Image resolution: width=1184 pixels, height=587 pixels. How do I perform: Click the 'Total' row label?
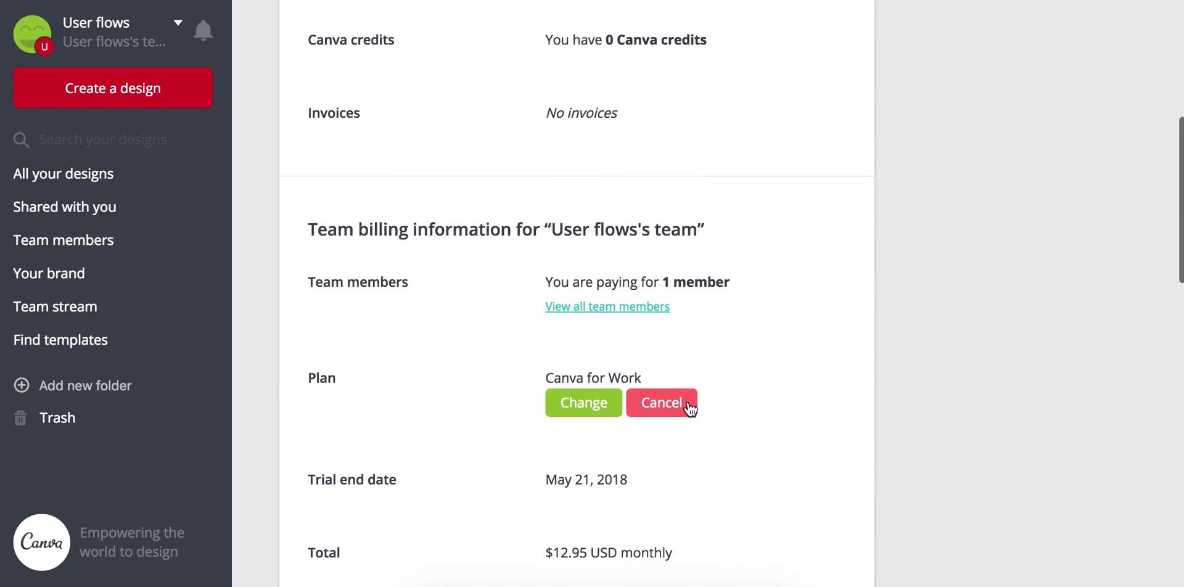pos(324,553)
